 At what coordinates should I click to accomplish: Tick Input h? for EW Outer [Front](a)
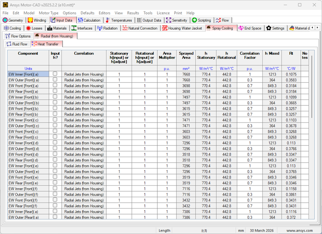tap(55, 79)
